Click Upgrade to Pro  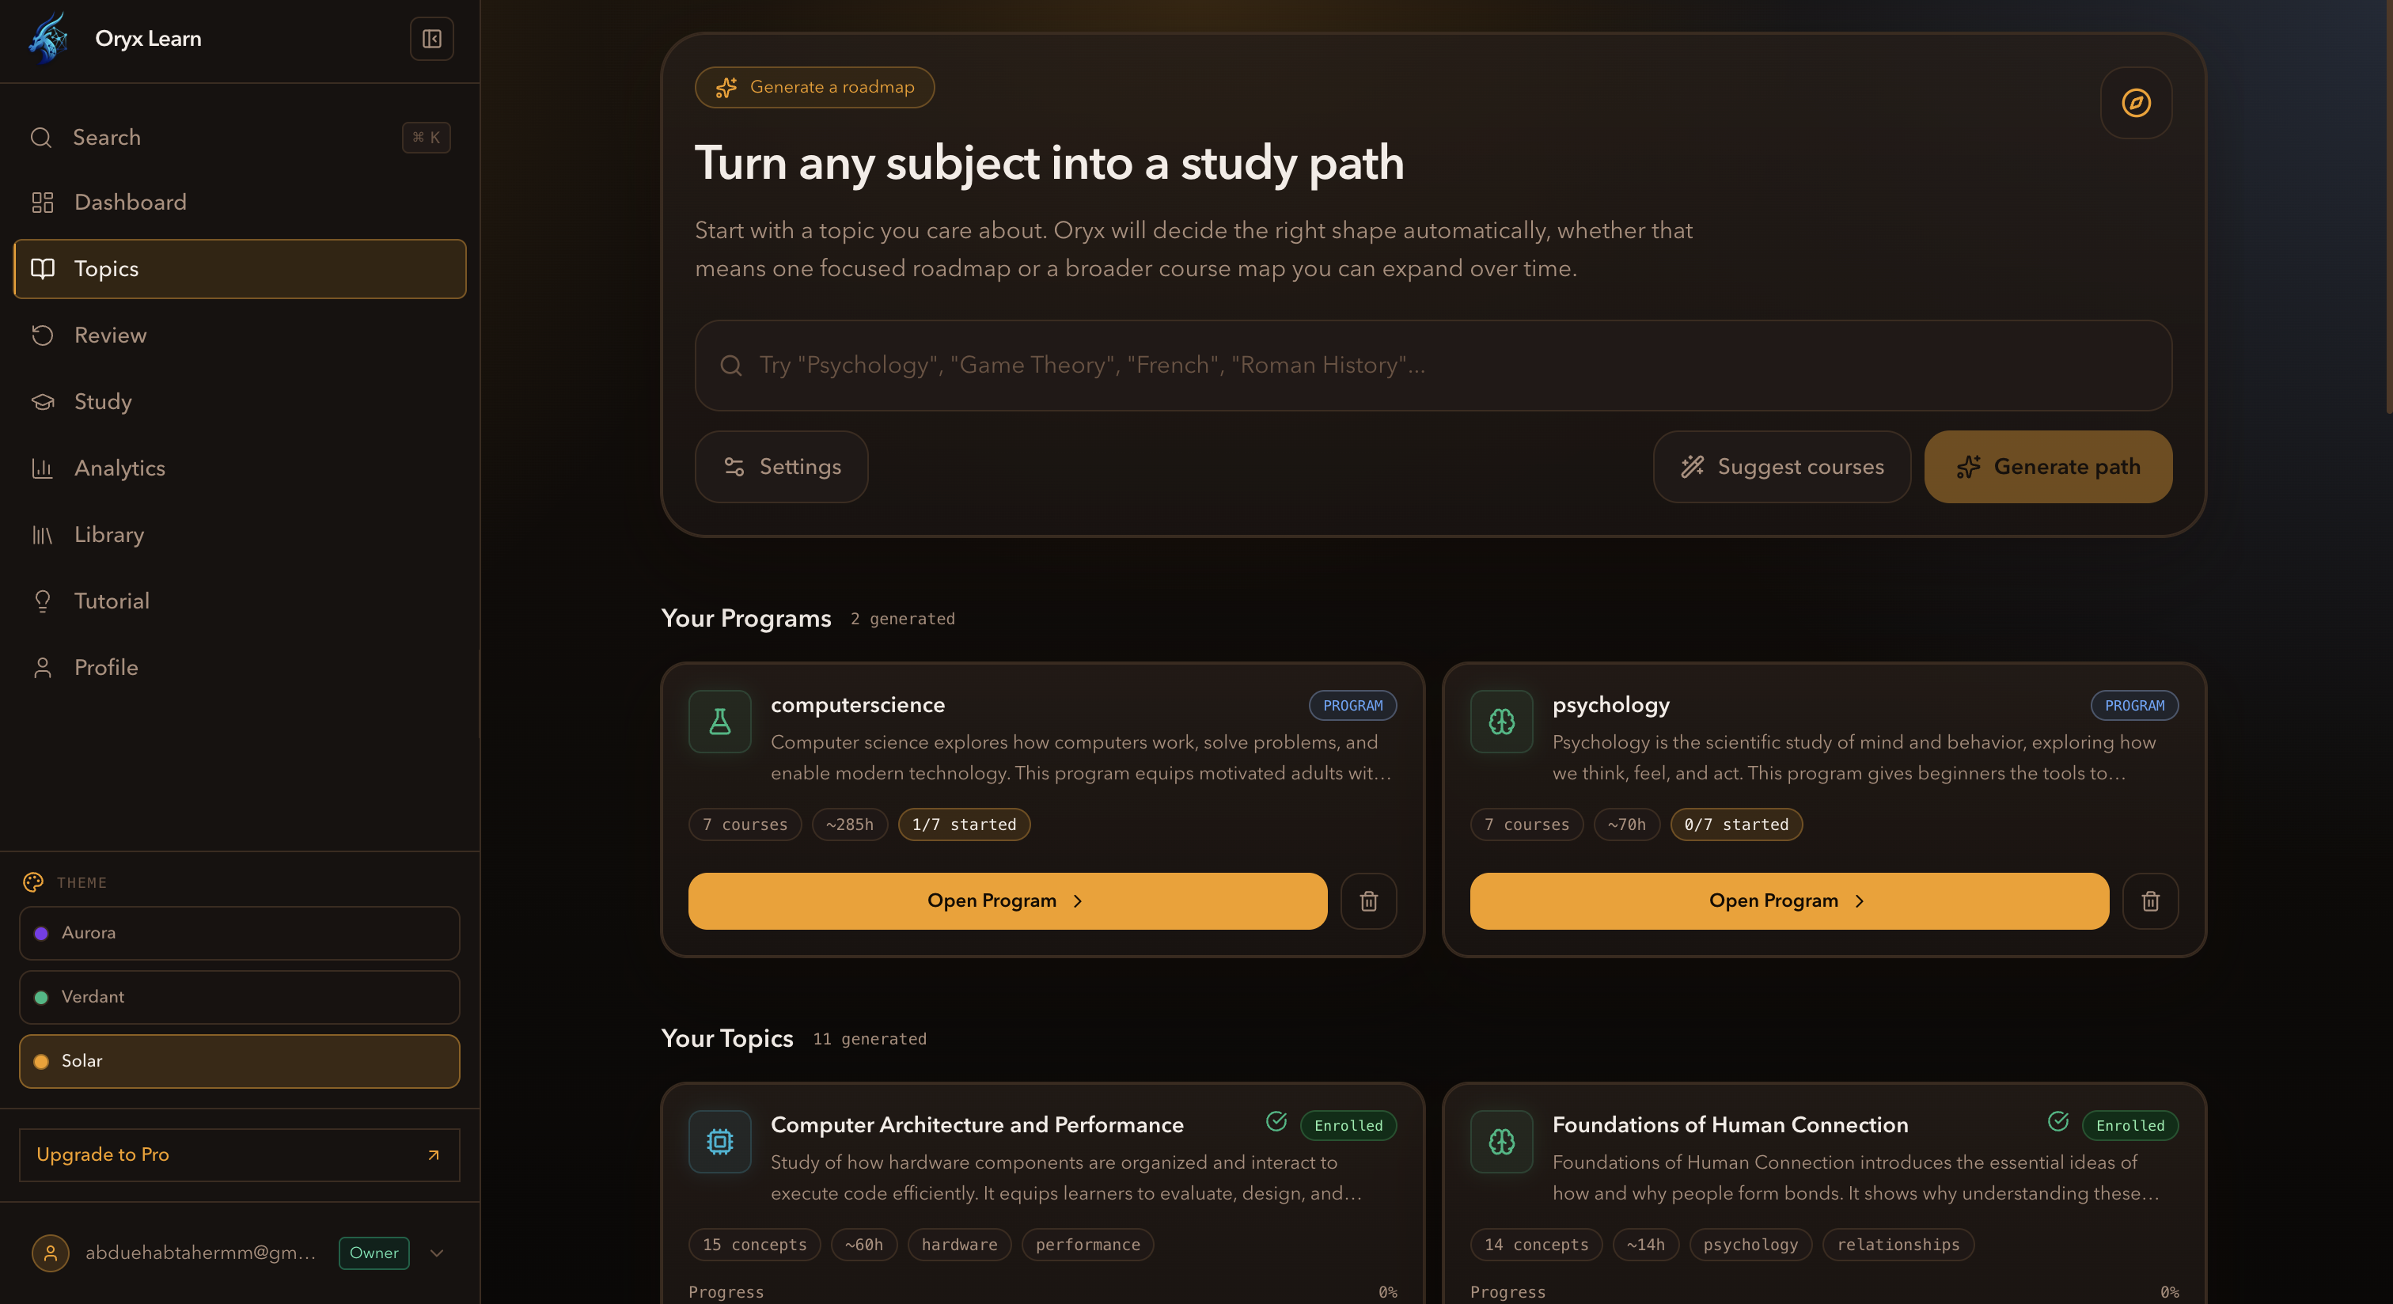(x=238, y=1154)
